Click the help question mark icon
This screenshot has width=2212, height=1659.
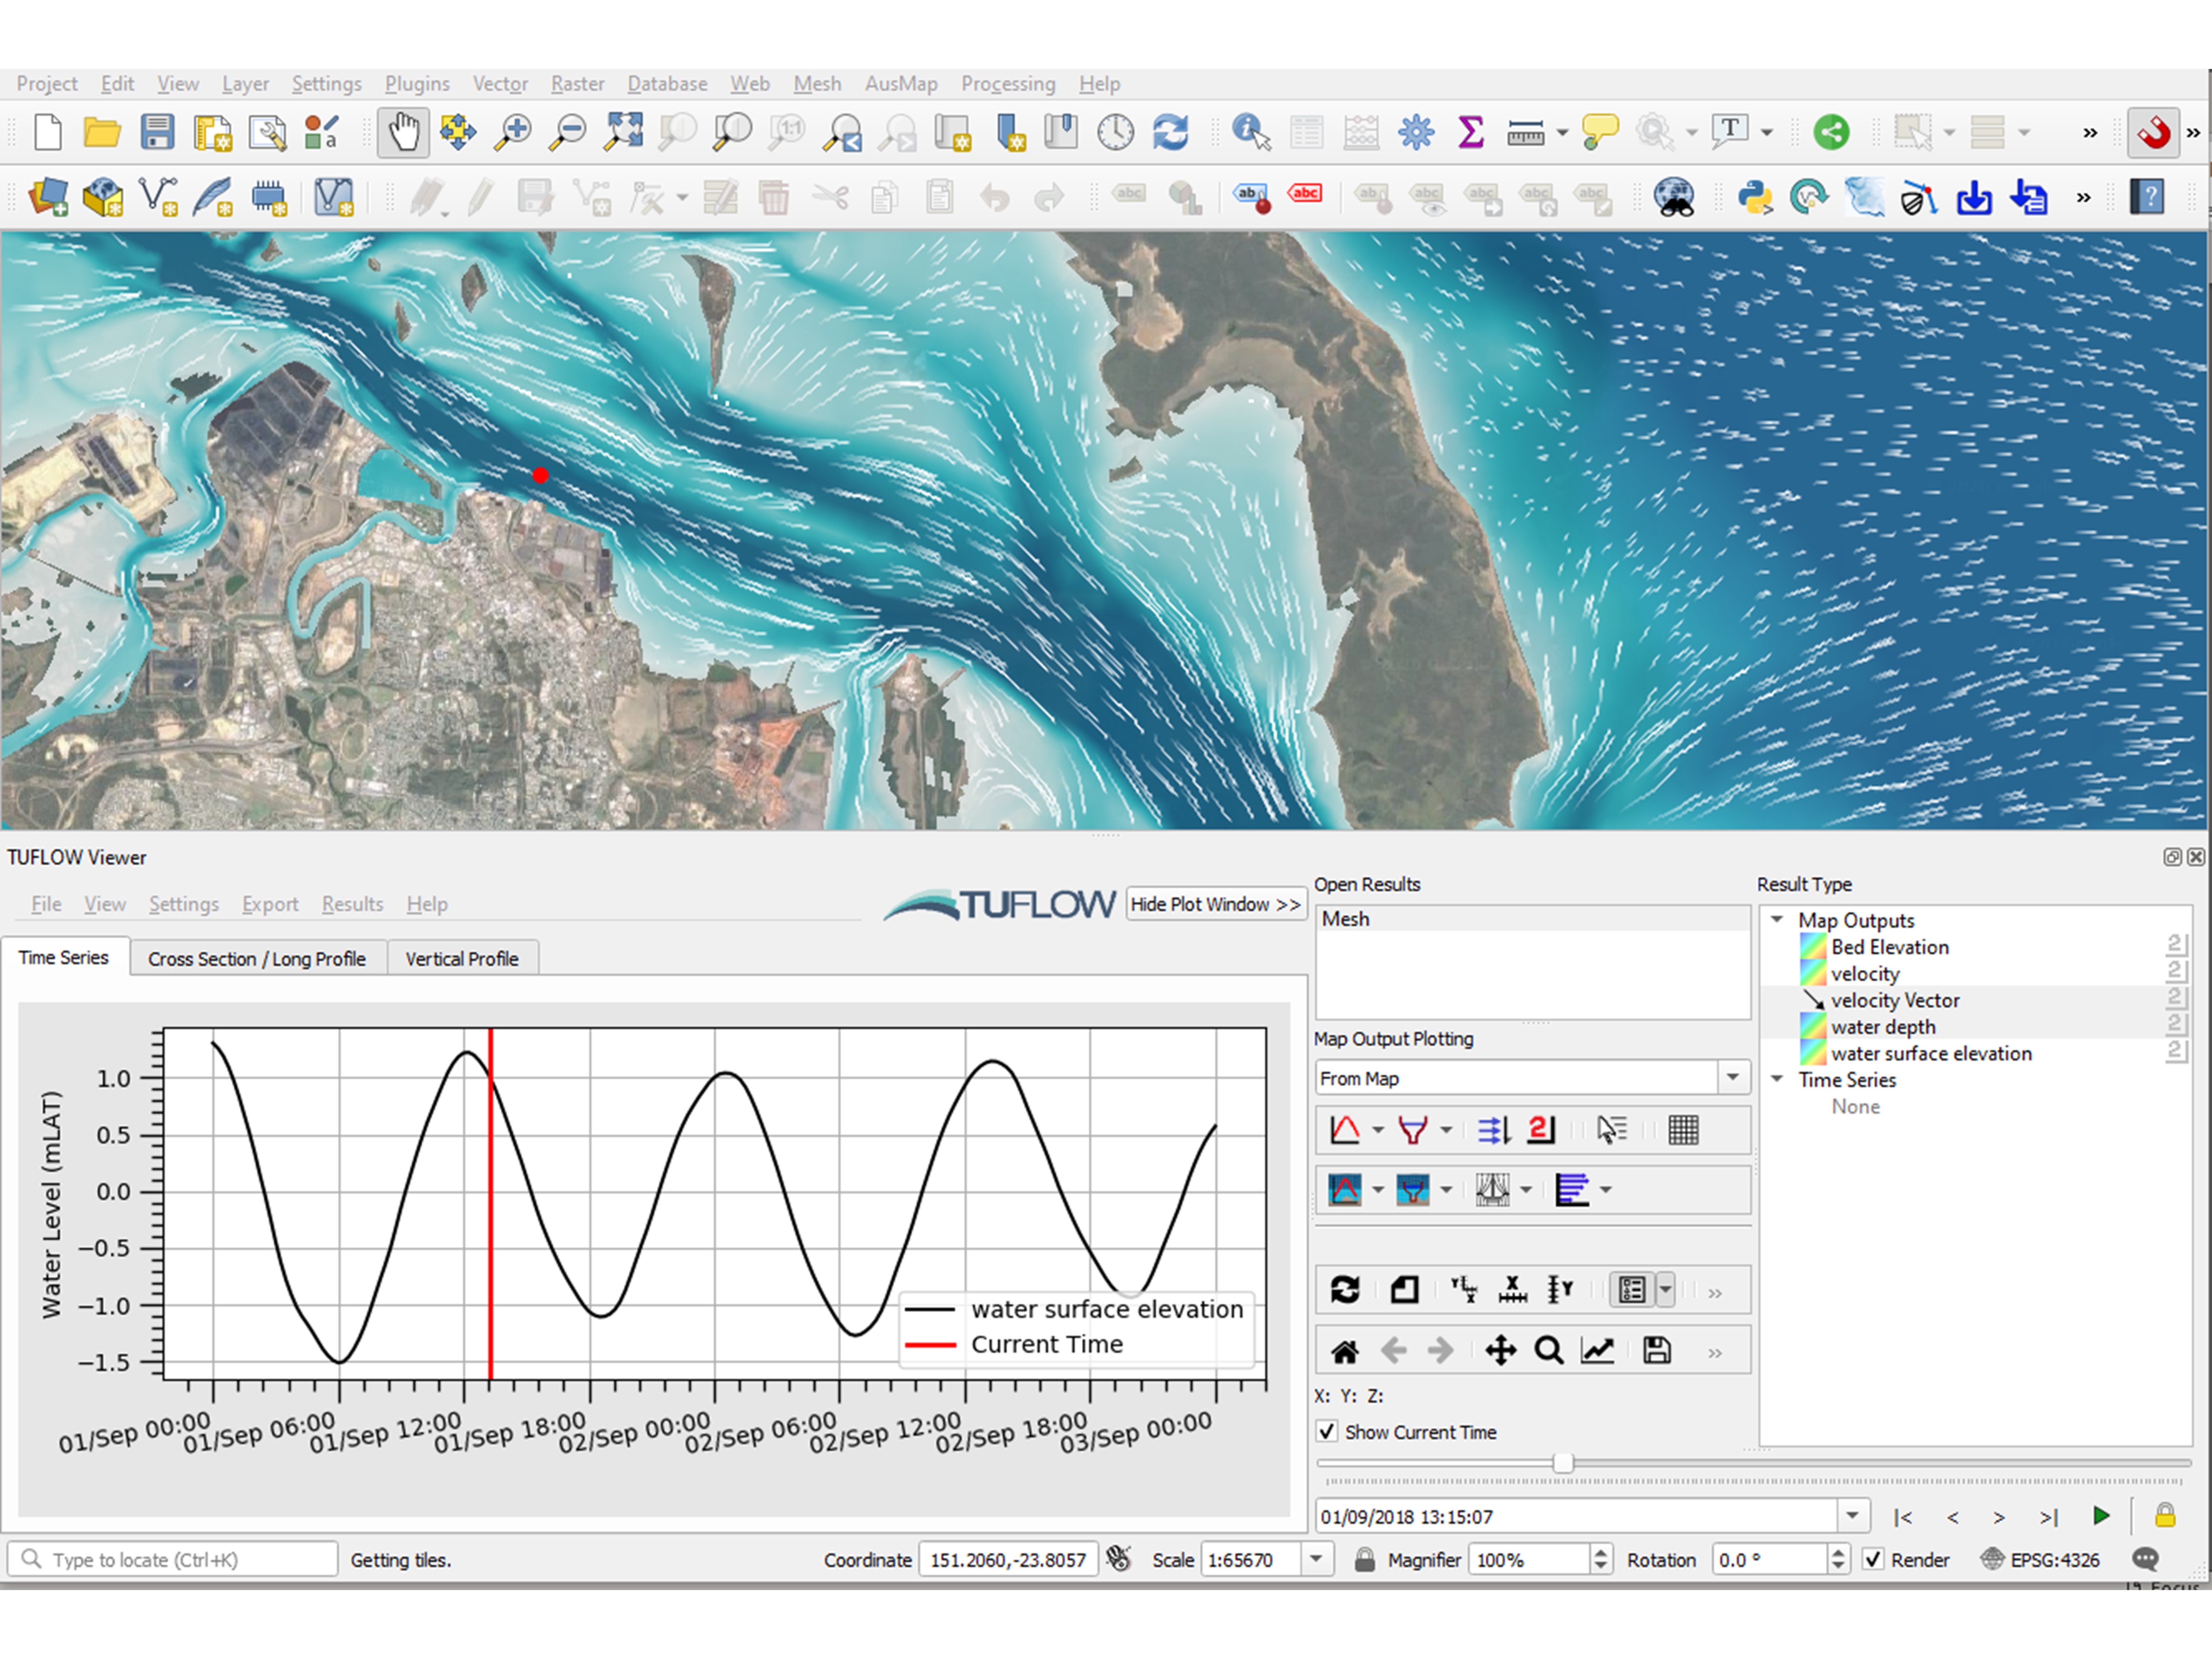2147,197
